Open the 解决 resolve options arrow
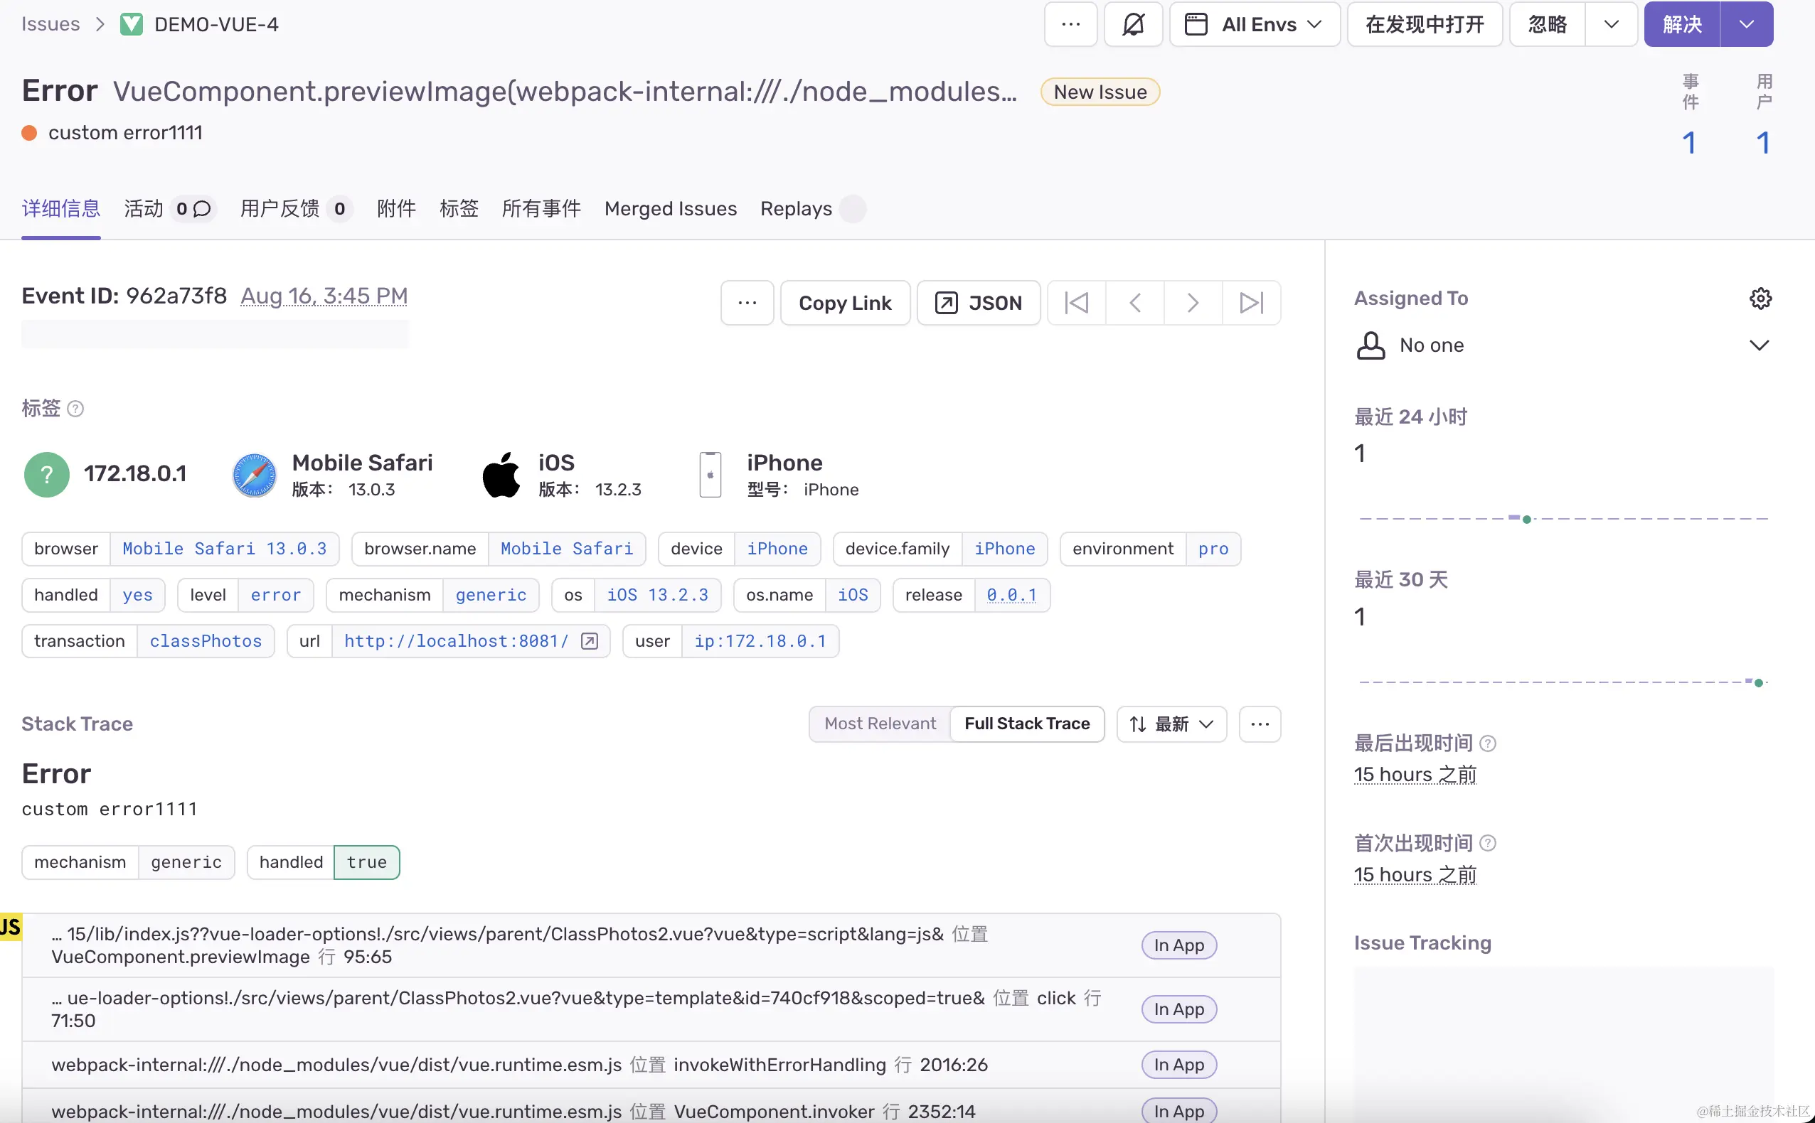1815x1123 pixels. [x=1747, y=24]
